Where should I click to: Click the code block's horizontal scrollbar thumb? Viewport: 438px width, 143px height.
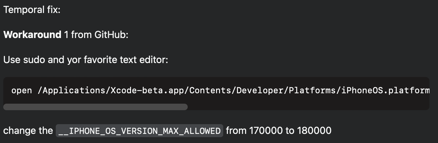click(95, 107)
